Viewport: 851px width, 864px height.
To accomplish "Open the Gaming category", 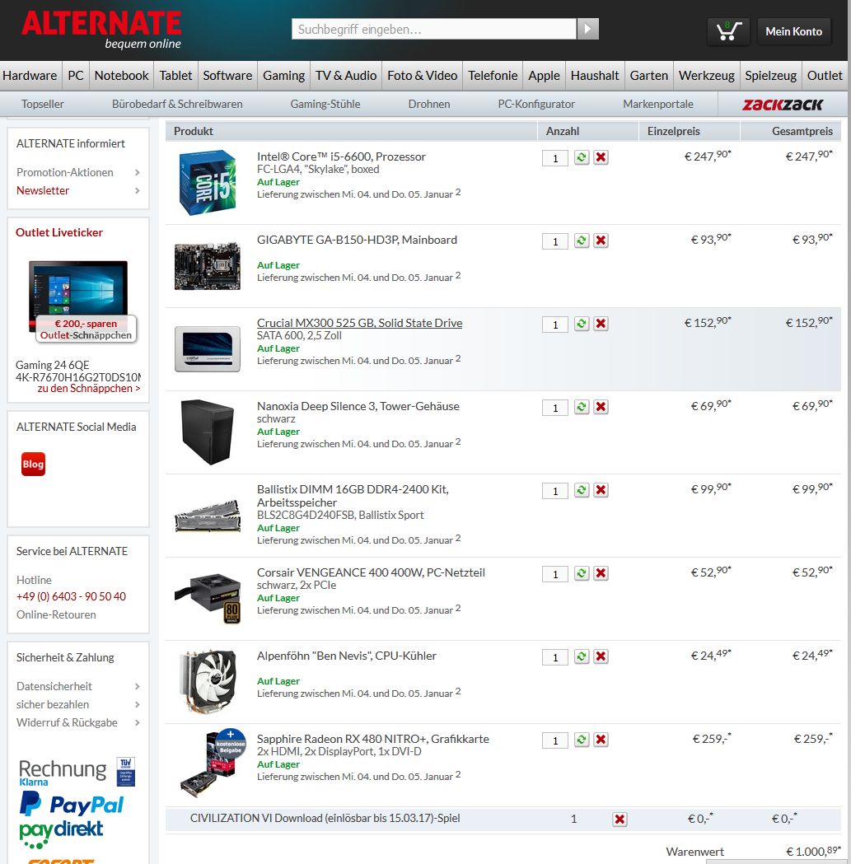I will click(283, 76).
